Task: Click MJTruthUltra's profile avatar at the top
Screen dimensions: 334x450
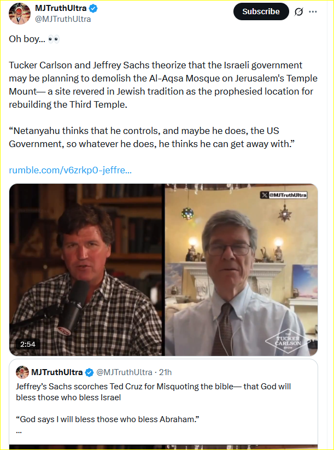Action: point(19,13)
